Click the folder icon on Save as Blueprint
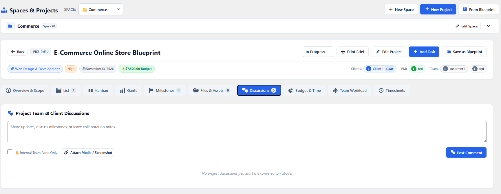 tap(449, 52)
